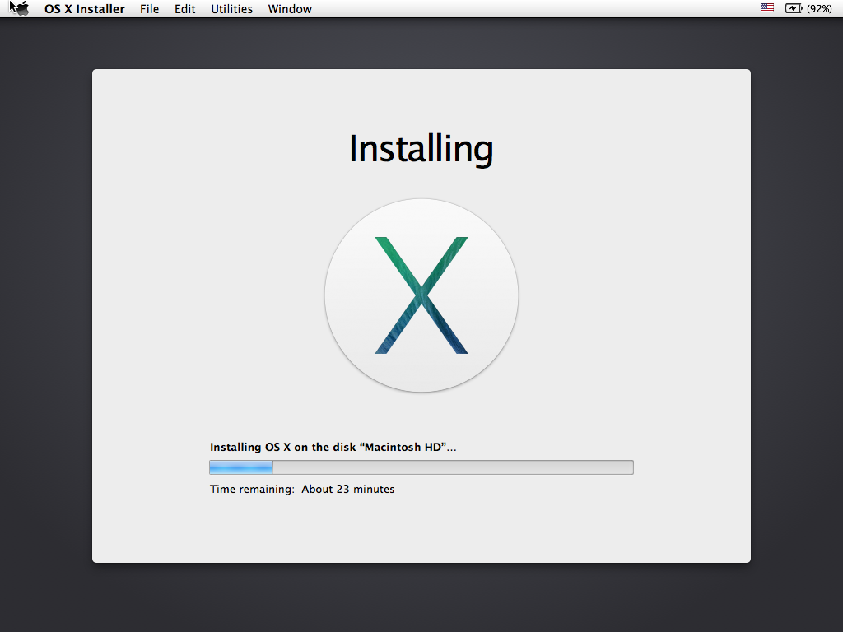843x632 pixels.
Task: Click the 'Installing OS X on the disk' status text
Action: [333, 447]
